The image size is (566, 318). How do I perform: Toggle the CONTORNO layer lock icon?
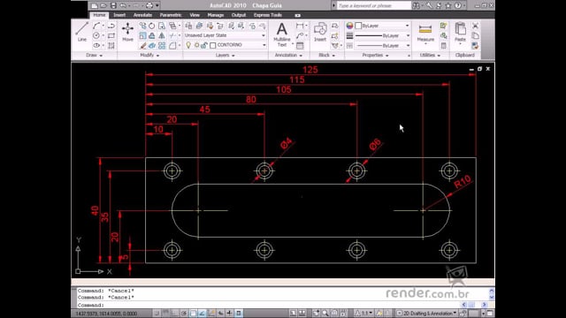(x=204, y=45)
